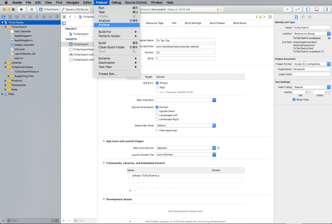Click the Generic iOS Device destination

[x=77, y=9]
